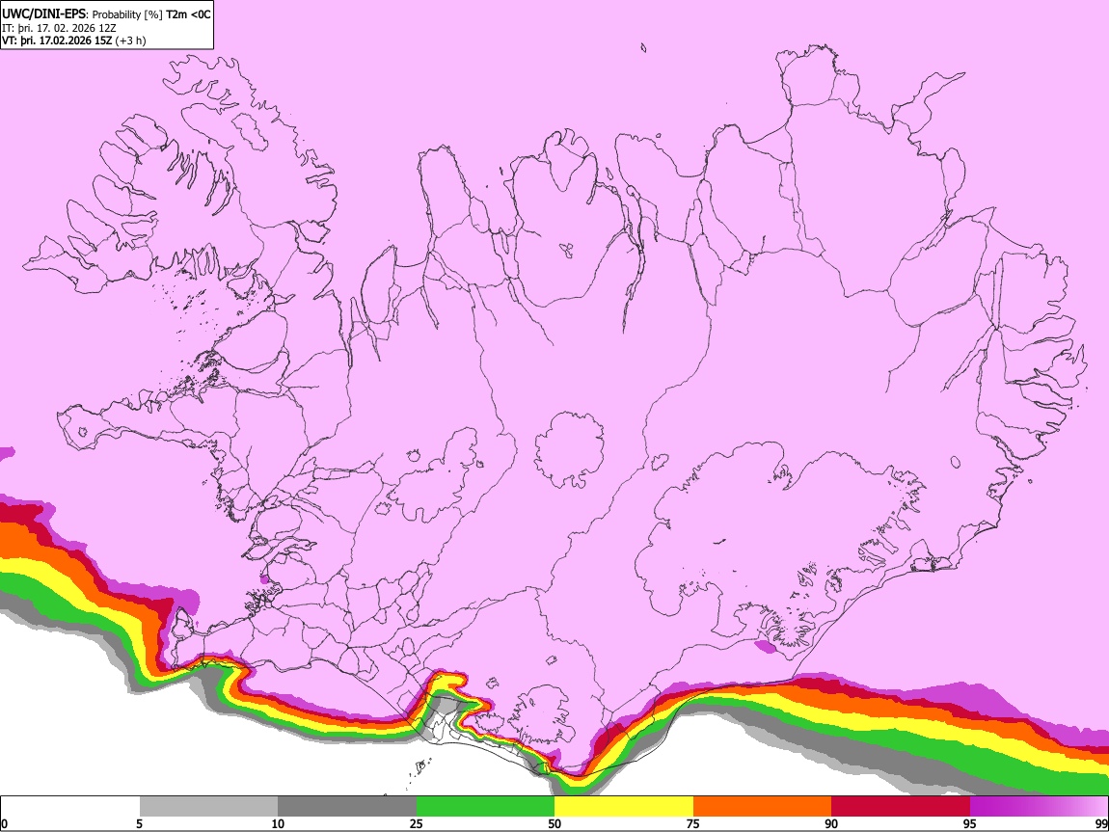Click the legend tick label '0'
The height and width of the screenshot is (832, 1109).
4,824
